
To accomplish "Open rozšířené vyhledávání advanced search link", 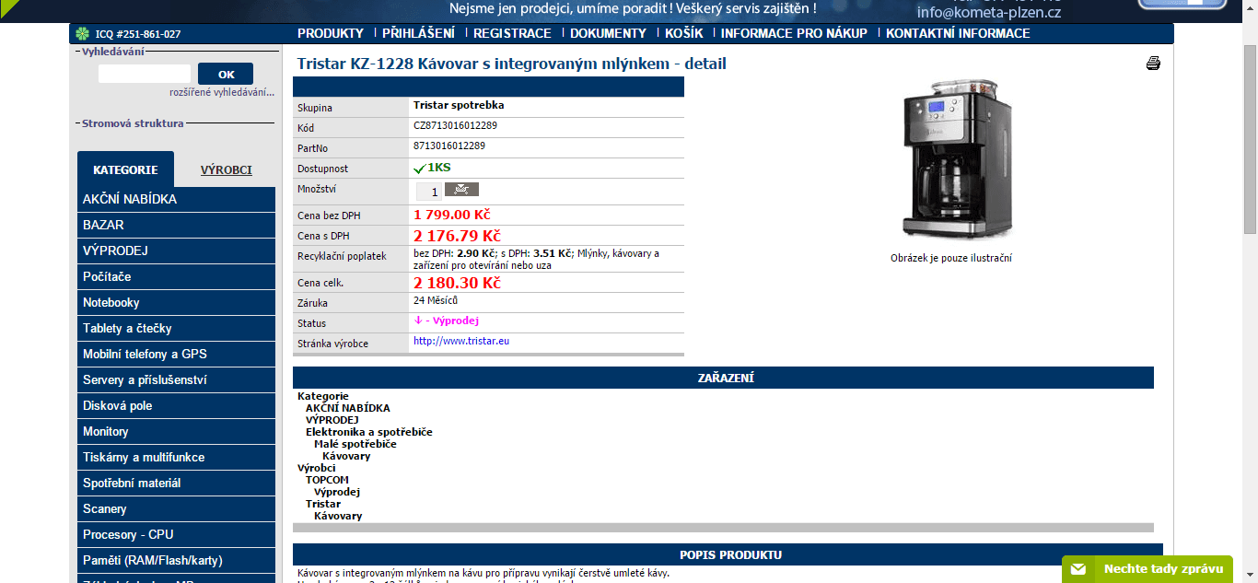I will [x=222, y=92].
